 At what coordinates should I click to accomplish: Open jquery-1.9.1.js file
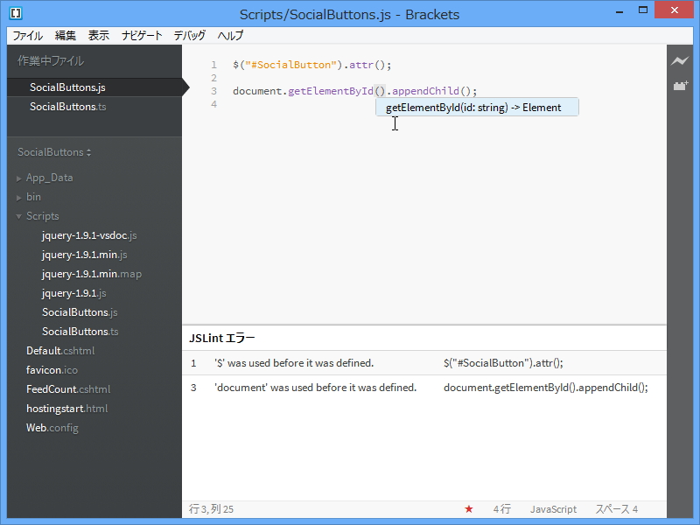point(74,293)
